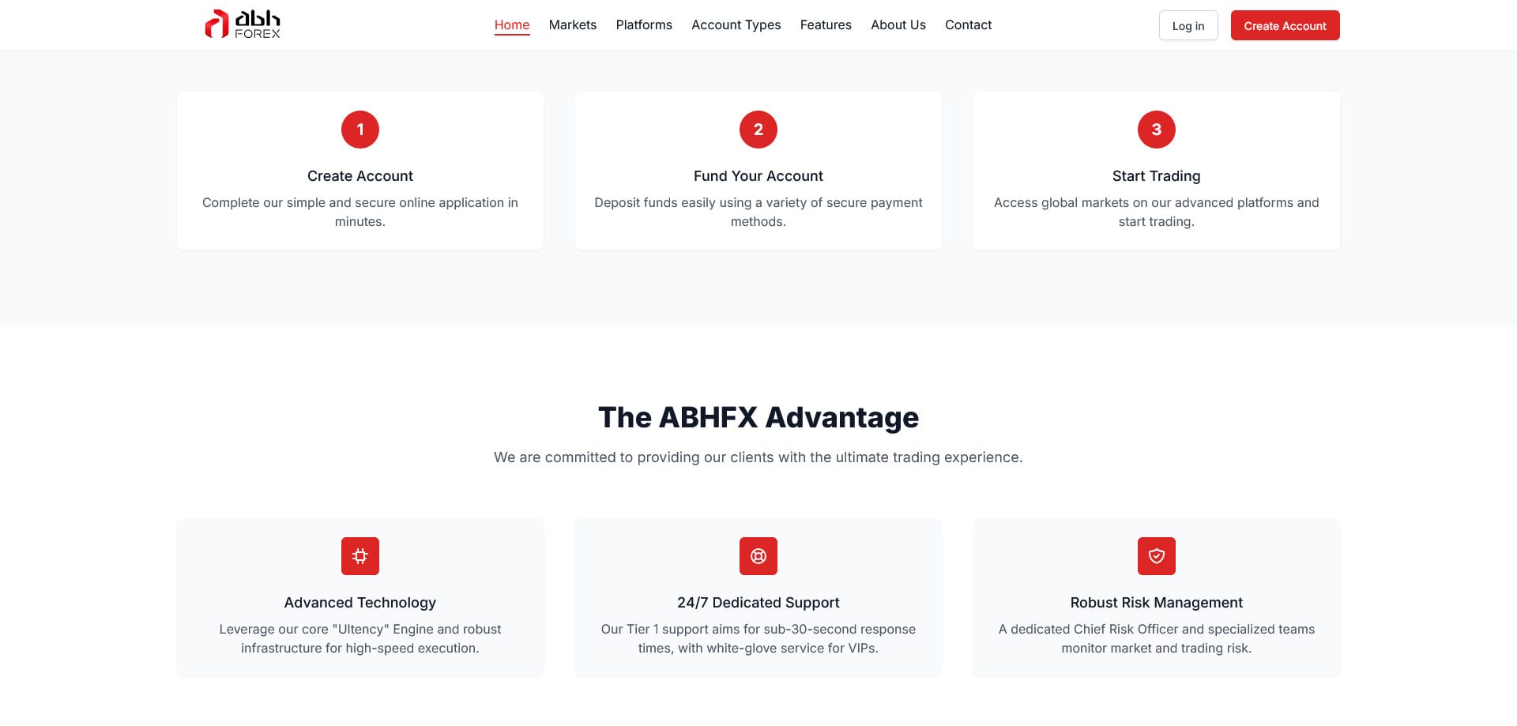Image resolution: width=1517 pixels, height=726 pixels.
Task: Select the Fund Your Account card title
Action: [x=758, y=176]
